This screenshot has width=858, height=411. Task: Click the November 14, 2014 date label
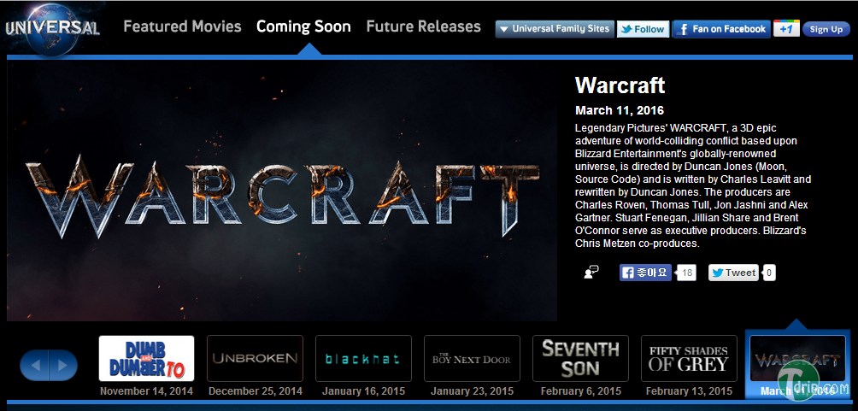pyautogui.click(x=146, y=391)
